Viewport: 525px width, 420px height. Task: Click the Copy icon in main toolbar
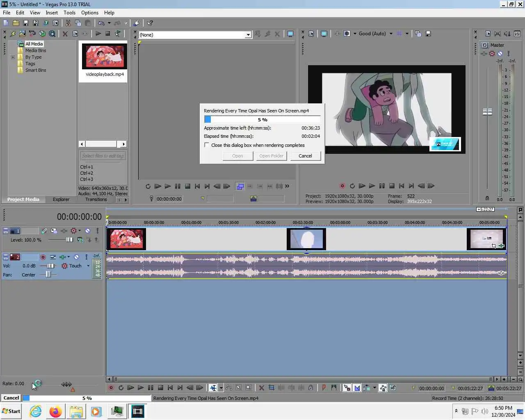pos(78,23)
